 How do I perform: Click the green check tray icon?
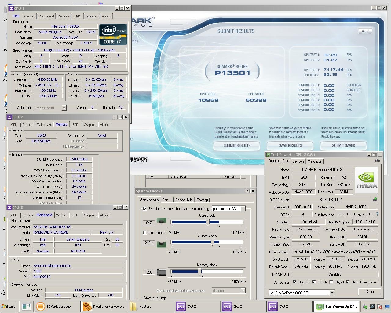pyautogui.click(x=365, y=307)
